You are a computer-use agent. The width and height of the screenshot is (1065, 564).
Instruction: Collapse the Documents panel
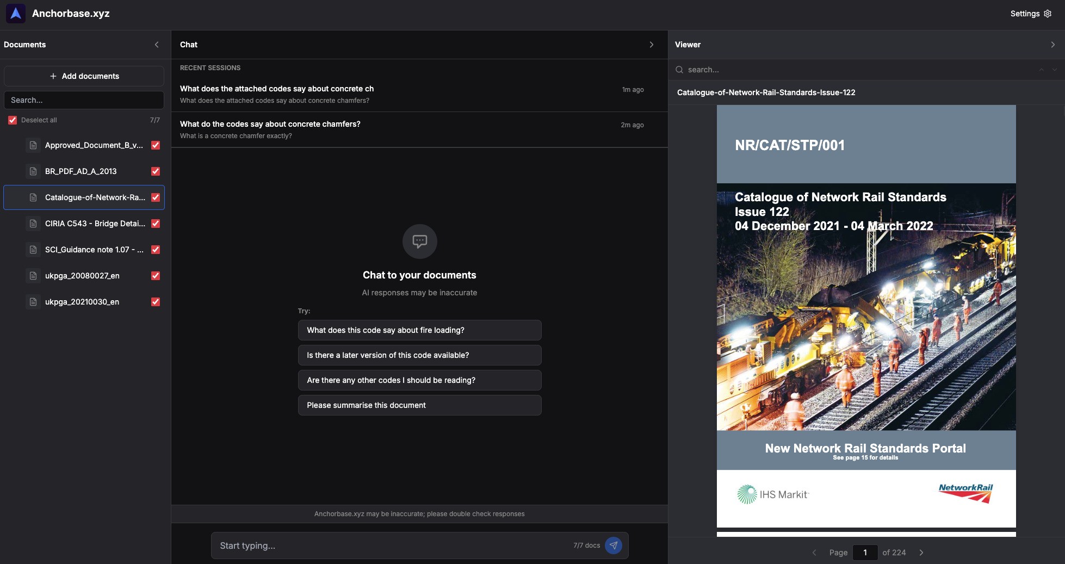157,45
